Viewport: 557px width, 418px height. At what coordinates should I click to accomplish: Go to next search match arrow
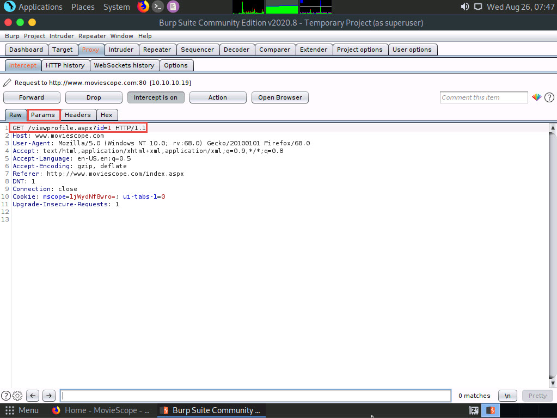[x=49, y=396]
